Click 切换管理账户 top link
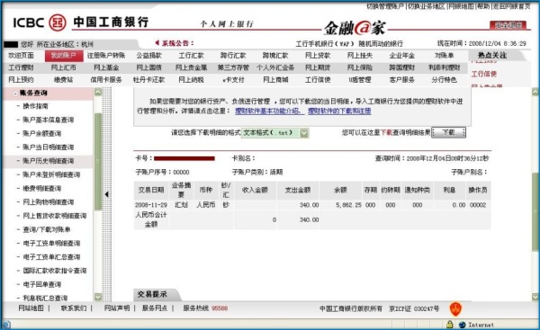540x330 pixels. (x=384, y=6)
